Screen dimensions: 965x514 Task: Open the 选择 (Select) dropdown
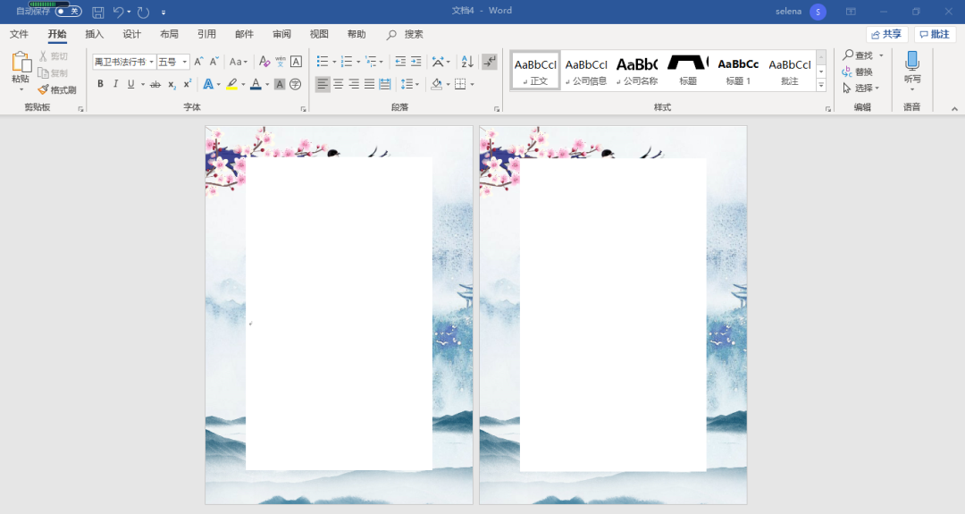pyautogui.click(x=861, y=88)
